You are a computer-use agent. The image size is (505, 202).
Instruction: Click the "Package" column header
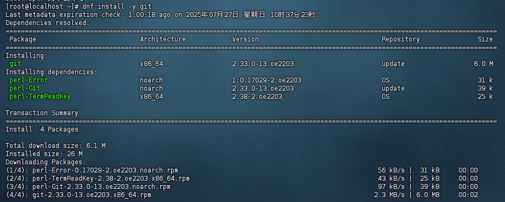[22, 39]
